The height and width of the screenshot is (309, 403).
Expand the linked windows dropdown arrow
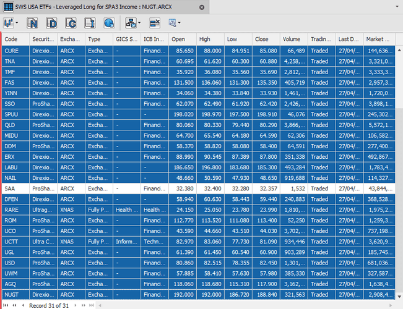coord(139,23)
